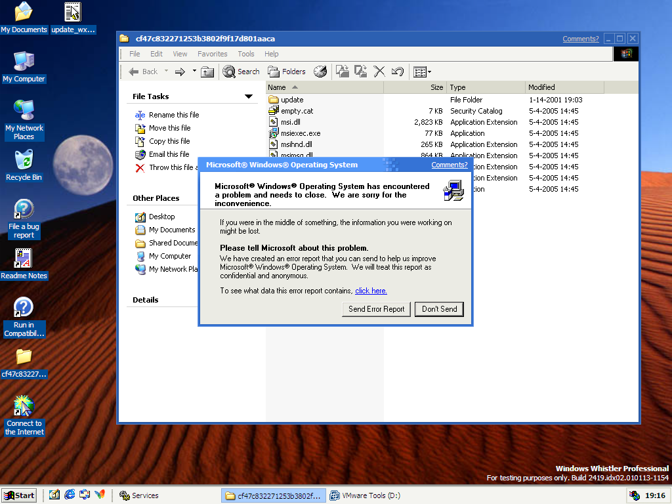Click the Don't Send button
Screen dimensions: 672x504
click(x=439, y=309)
